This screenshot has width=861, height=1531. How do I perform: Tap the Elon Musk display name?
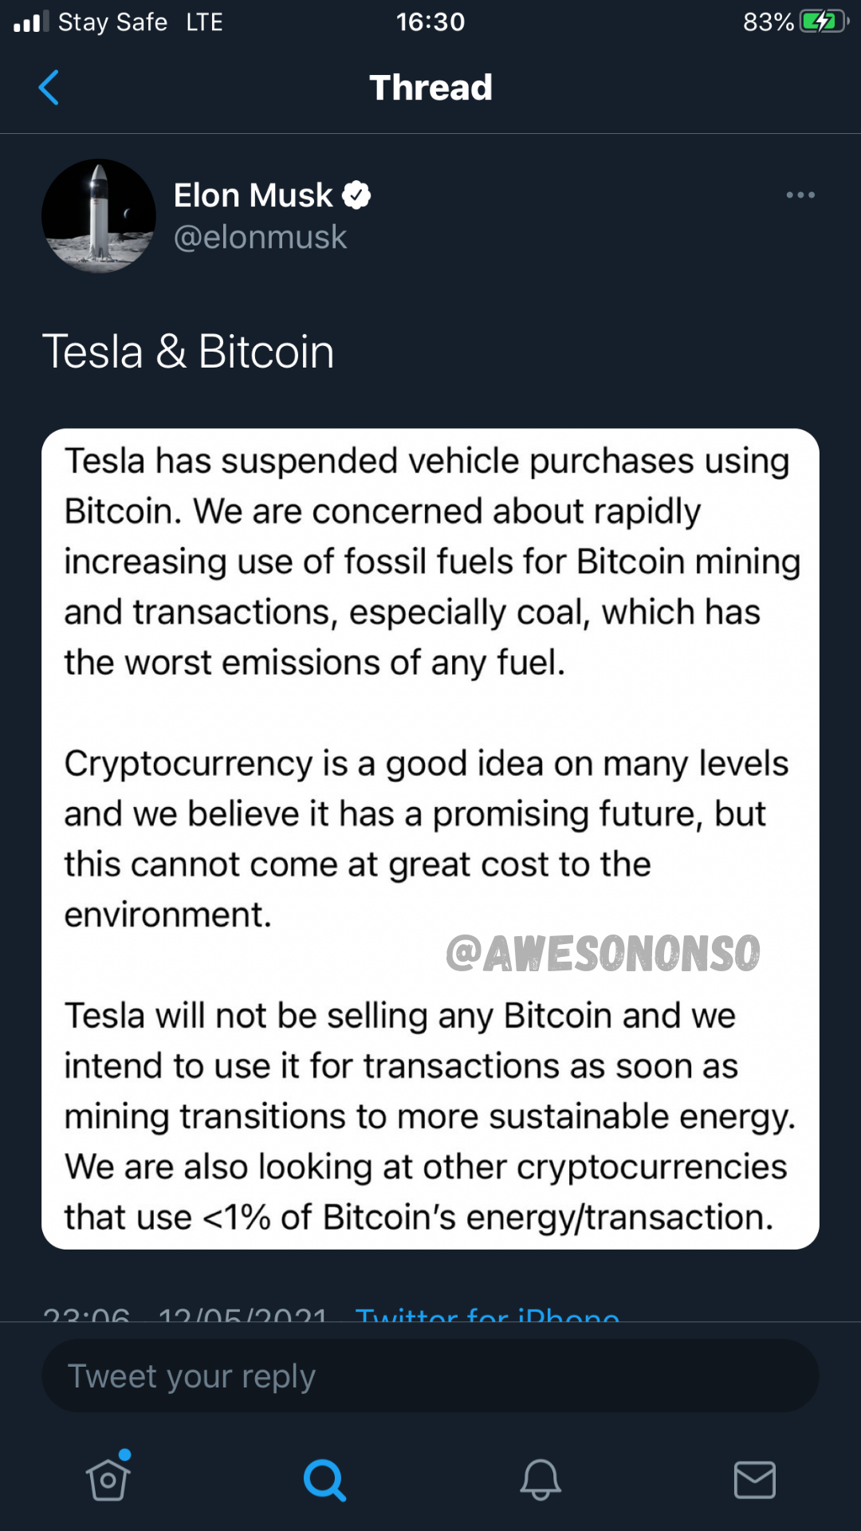pyautogui.click(x=253, y=195)
